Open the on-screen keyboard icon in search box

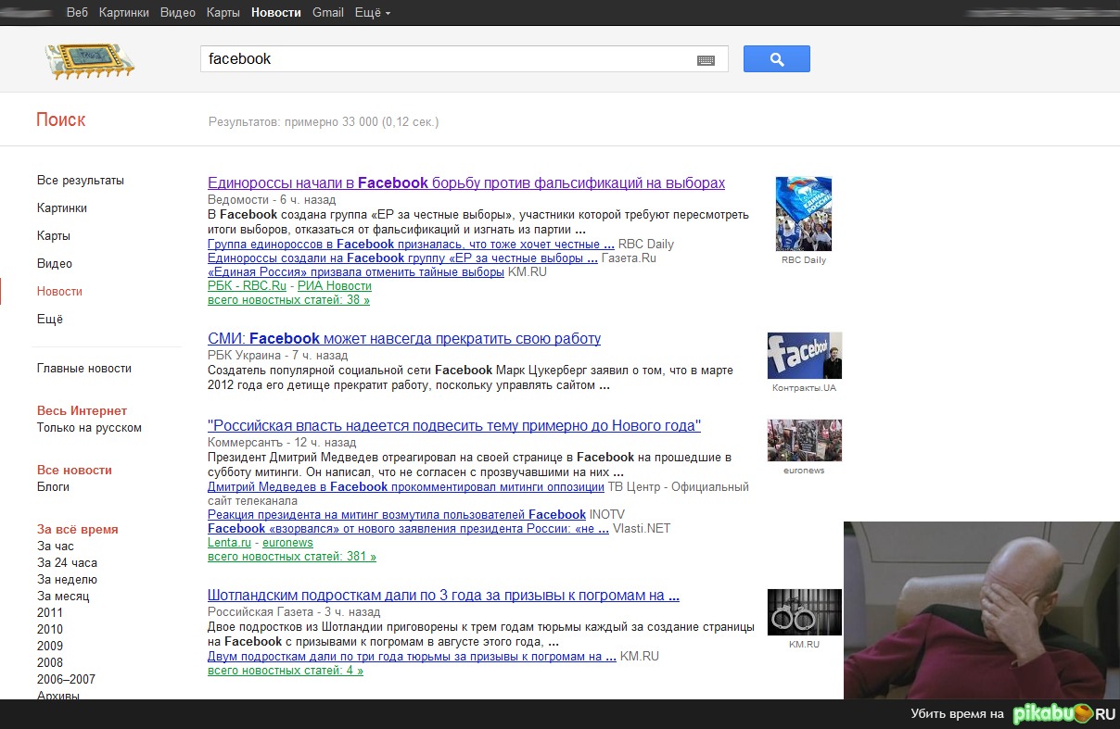[706, 60]
